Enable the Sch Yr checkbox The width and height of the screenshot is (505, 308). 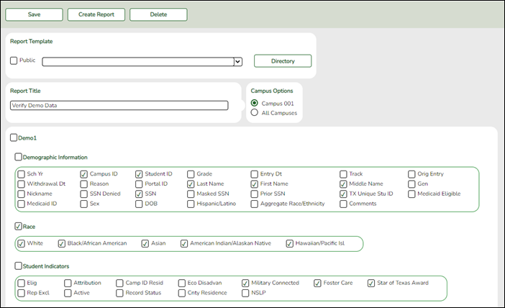point(22,174)
